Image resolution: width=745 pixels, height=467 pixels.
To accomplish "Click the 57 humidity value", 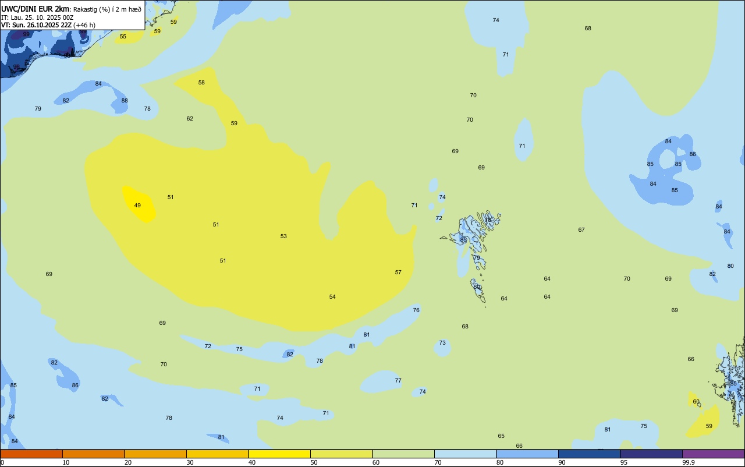I will point(398,273).
